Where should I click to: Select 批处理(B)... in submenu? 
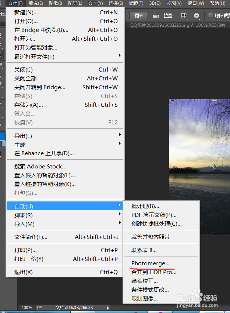click(x=161, y=206)
